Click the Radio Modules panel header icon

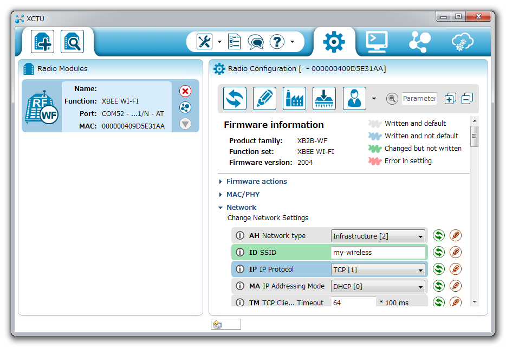29,68
